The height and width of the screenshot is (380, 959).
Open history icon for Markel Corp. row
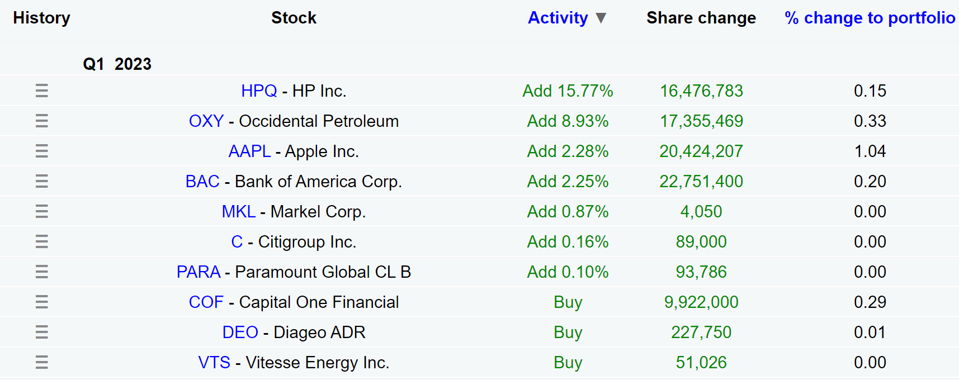tap(41, 211)
